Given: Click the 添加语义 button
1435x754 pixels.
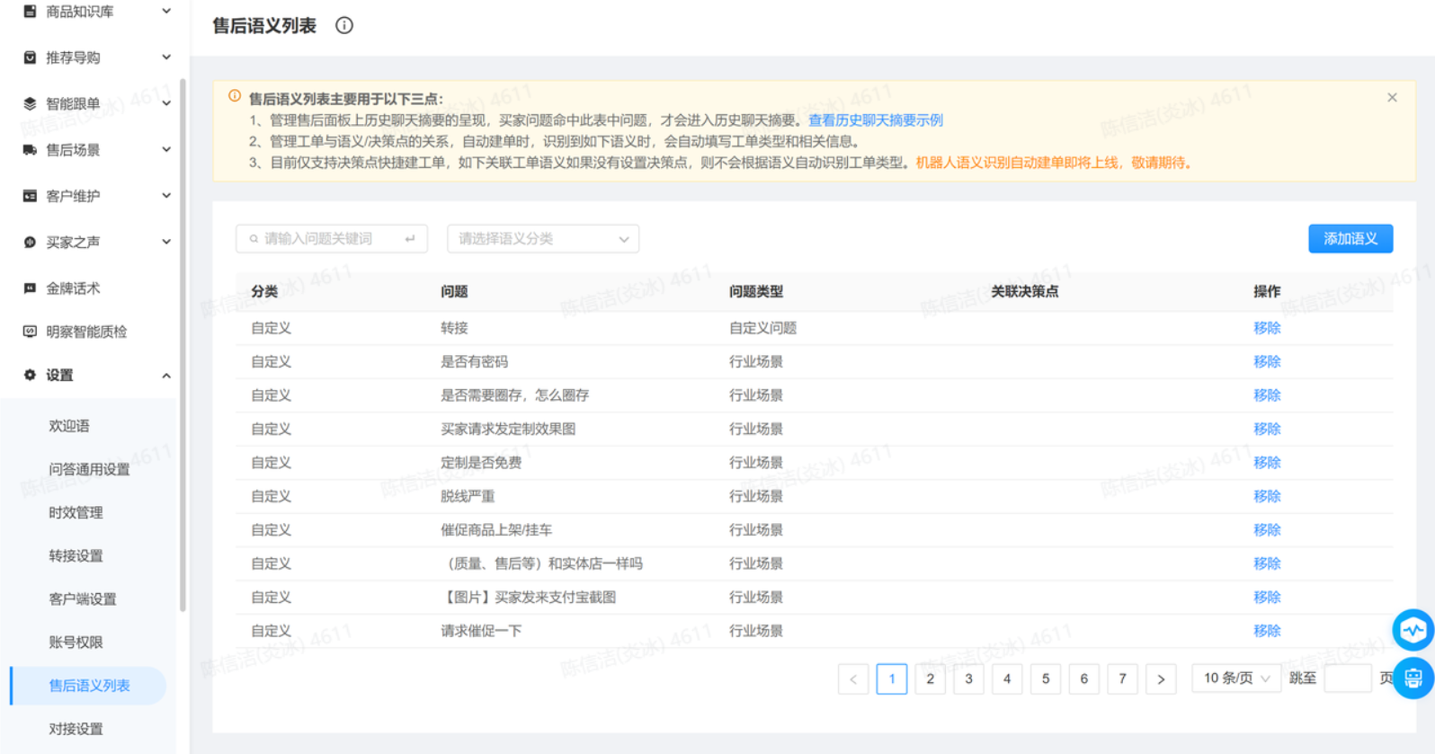Looking at the screenshot, I should click(x=1350, y=239).
